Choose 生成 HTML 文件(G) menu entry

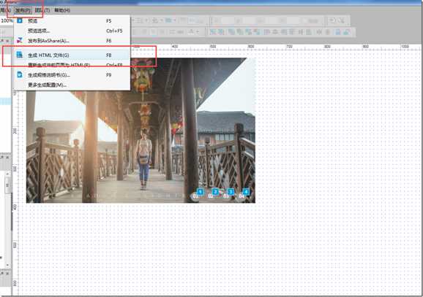72,55
